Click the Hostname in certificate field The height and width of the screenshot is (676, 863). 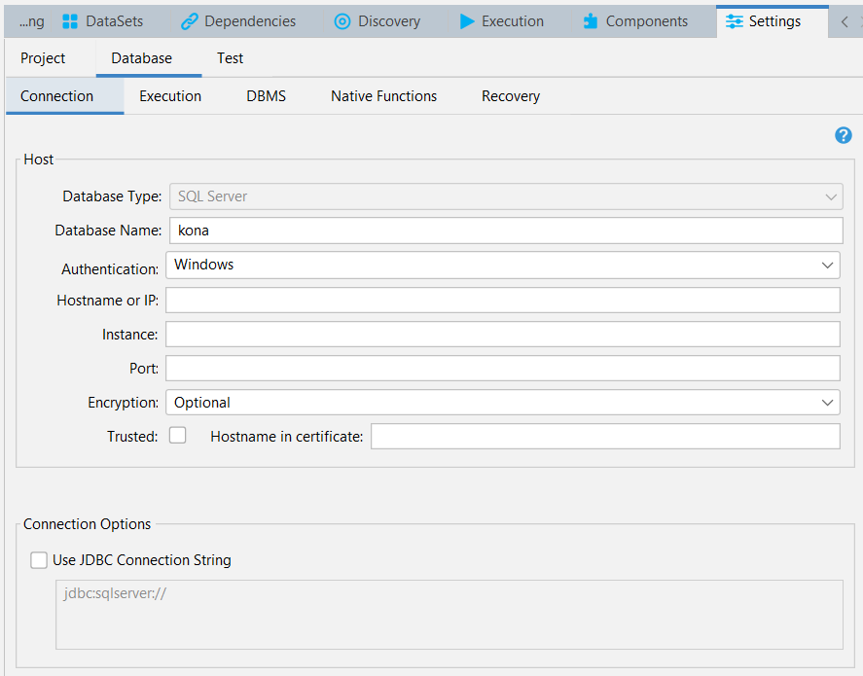(x=605, y=436)
